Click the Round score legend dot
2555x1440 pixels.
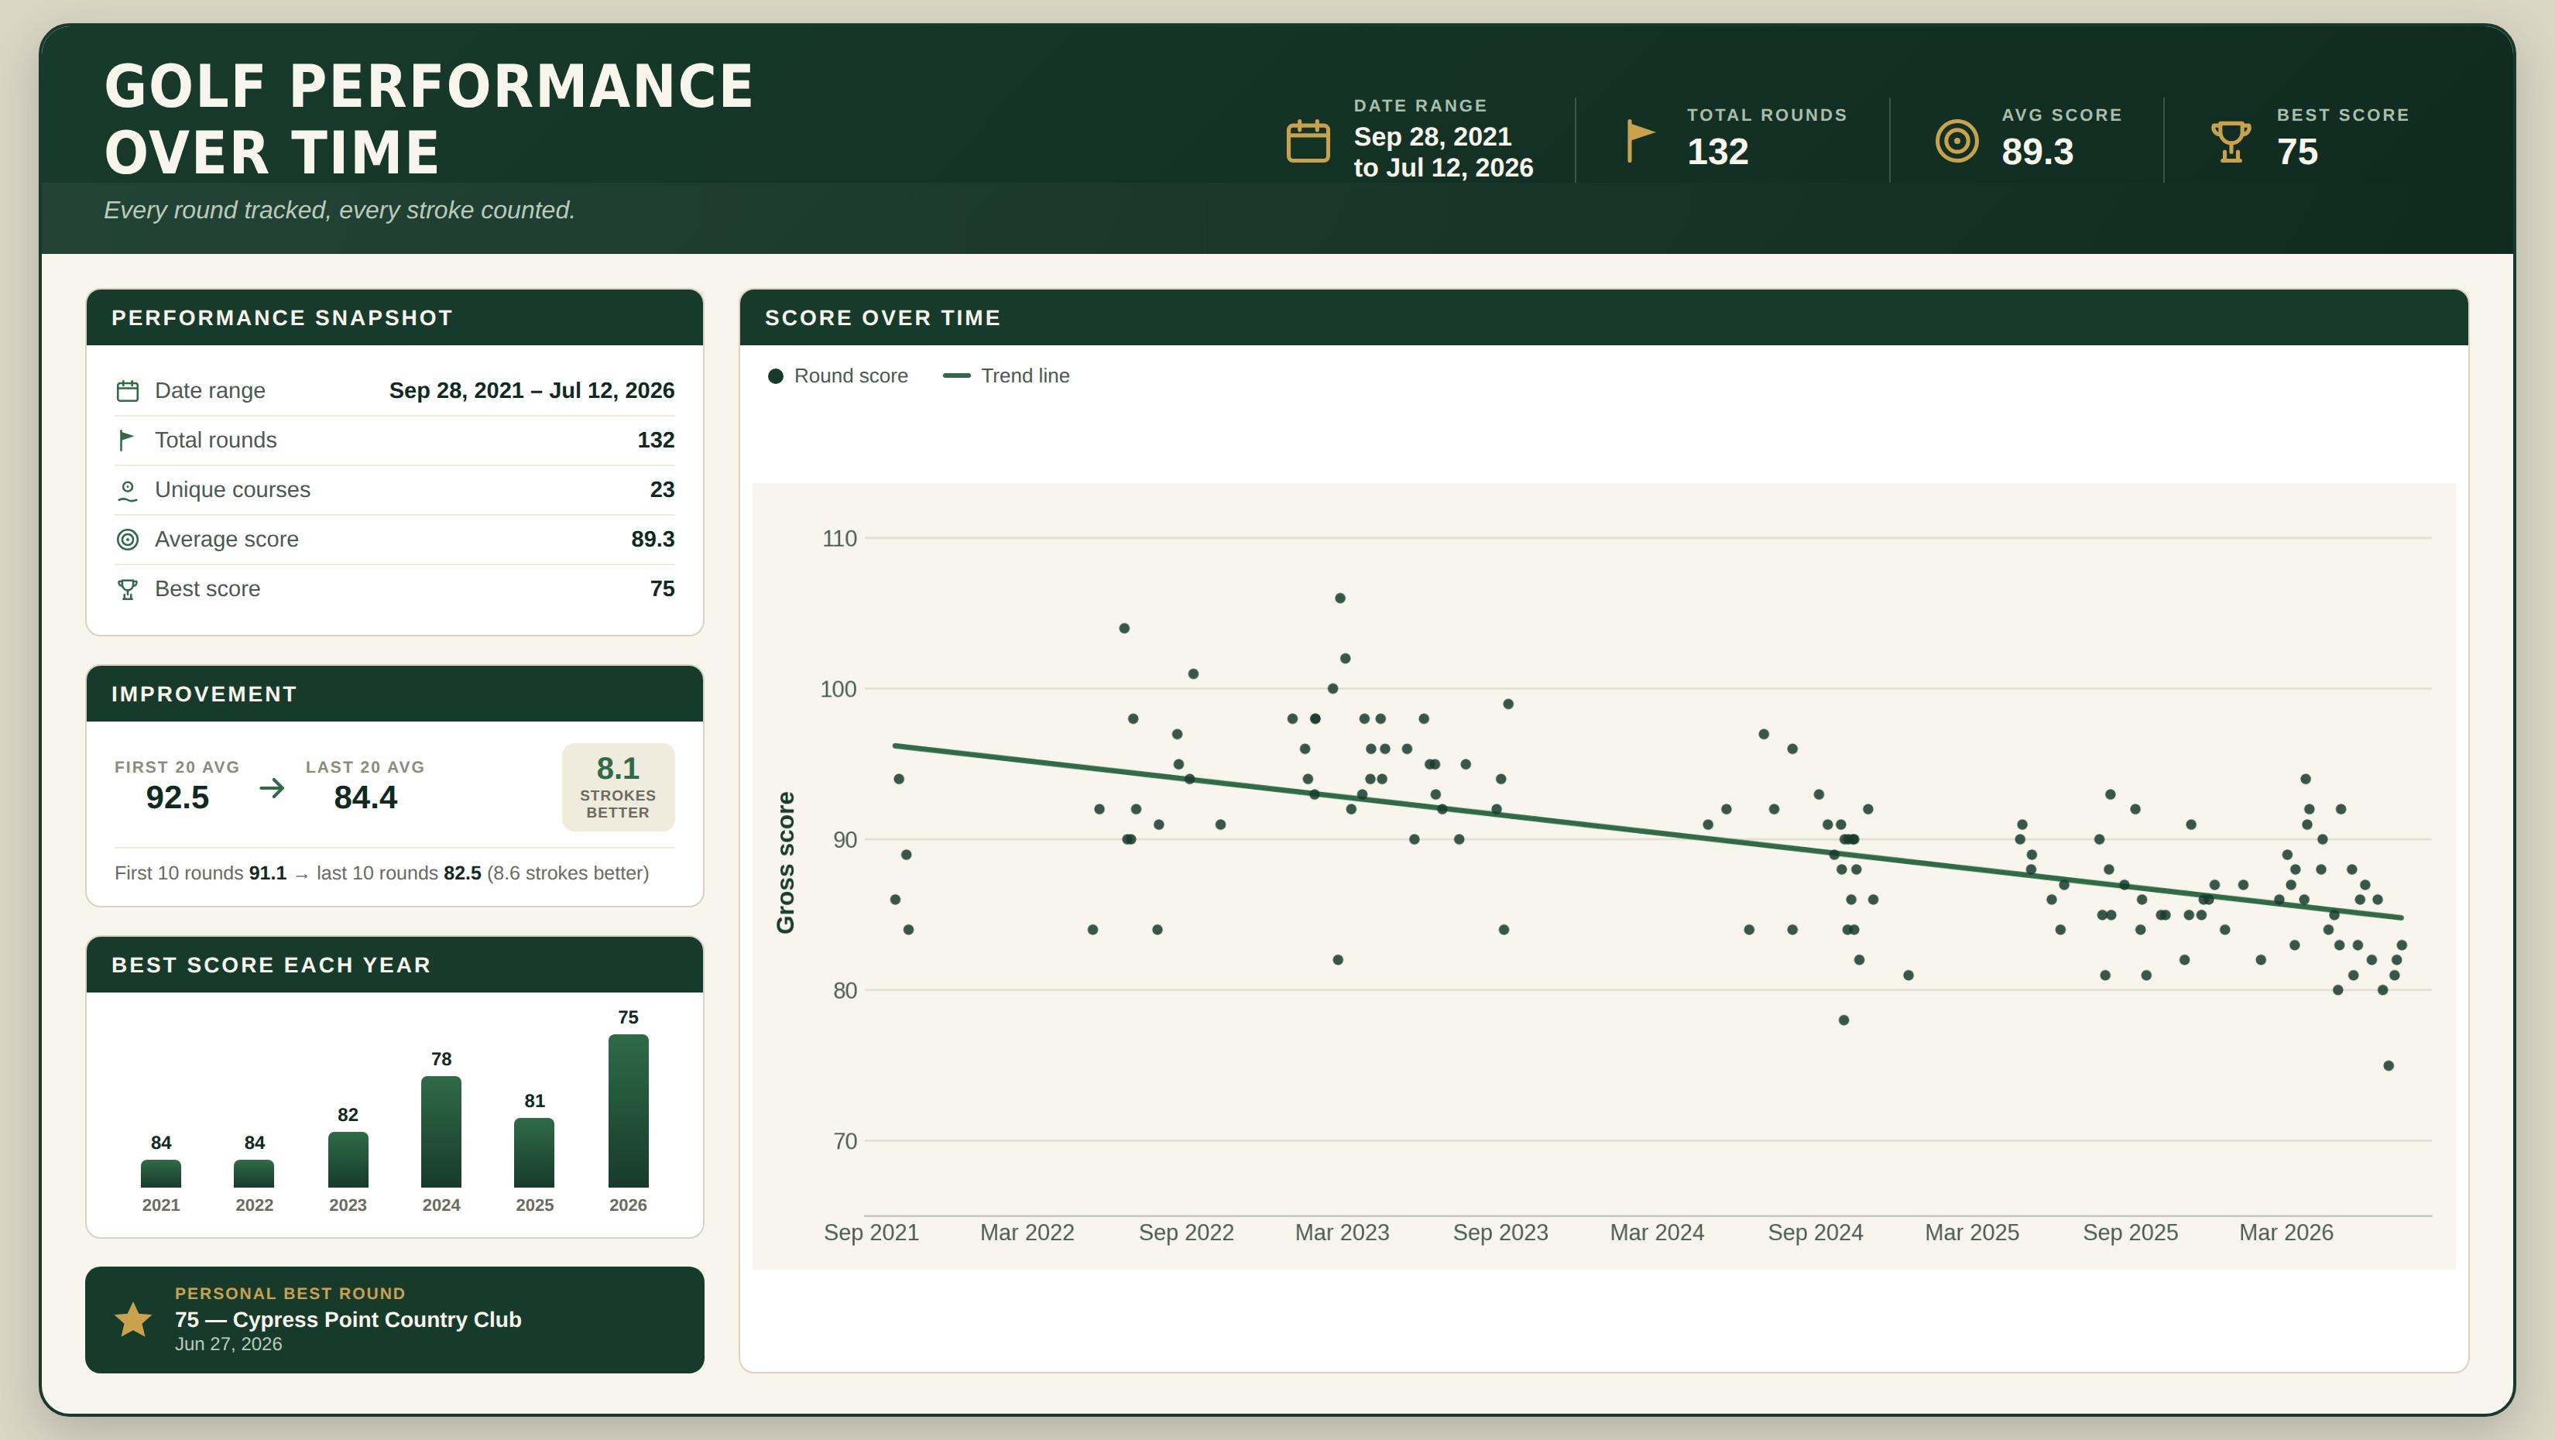(x=776, y=375)
